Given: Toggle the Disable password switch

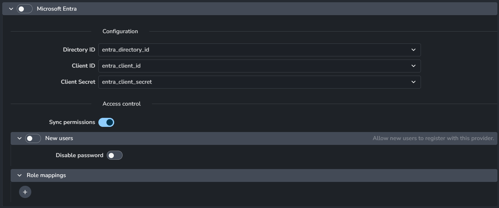Looking at the screenshot, I should pyautogui.click(x=115, y=156).
